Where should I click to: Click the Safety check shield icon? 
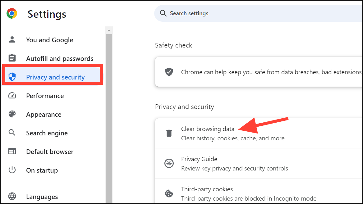pyautogui.click(x=169, y=72)
